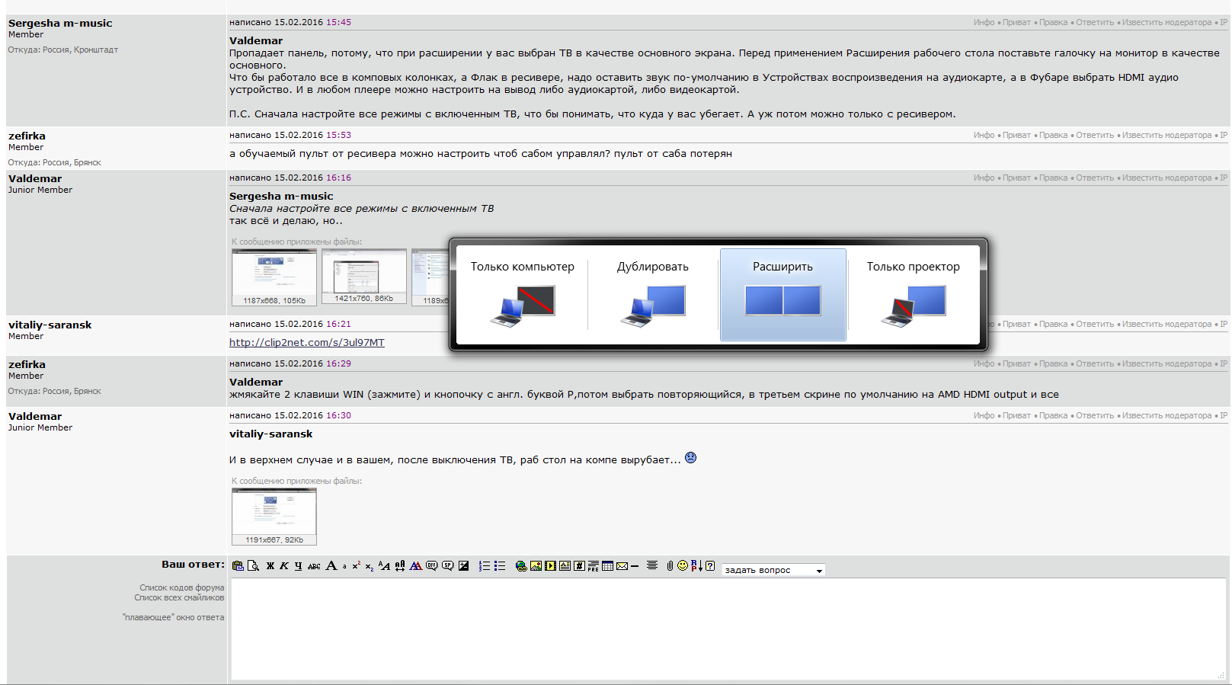
Task: Click the paste-from-clipboard icon in the editor toolbar
Action: (238, 565)
